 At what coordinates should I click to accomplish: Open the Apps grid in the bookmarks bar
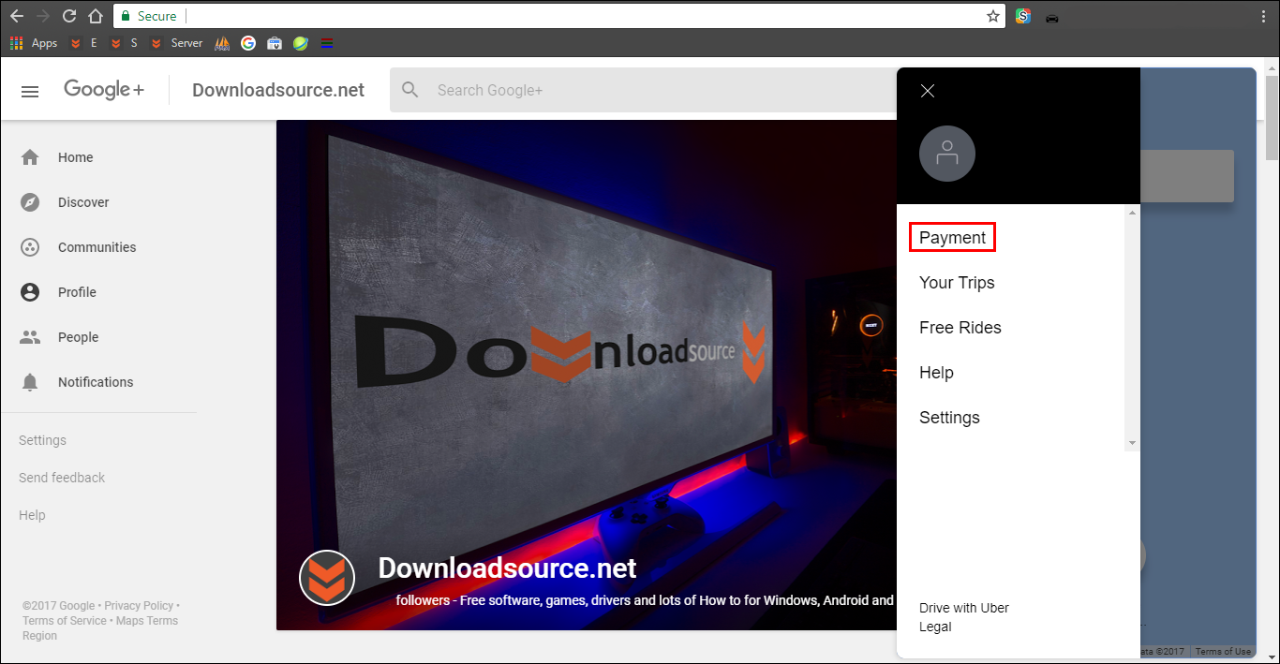tap(34, 43)
